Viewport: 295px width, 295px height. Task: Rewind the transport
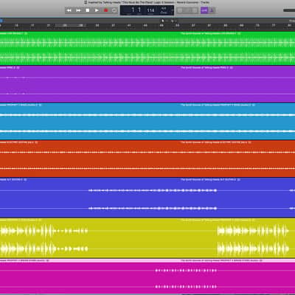[69, 10]
